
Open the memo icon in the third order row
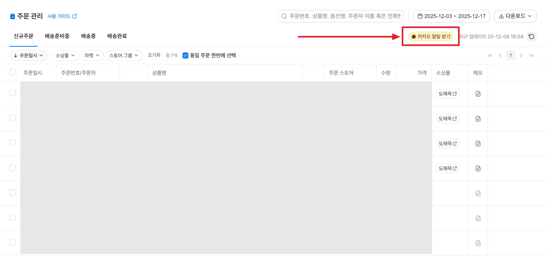coord(478,144)
